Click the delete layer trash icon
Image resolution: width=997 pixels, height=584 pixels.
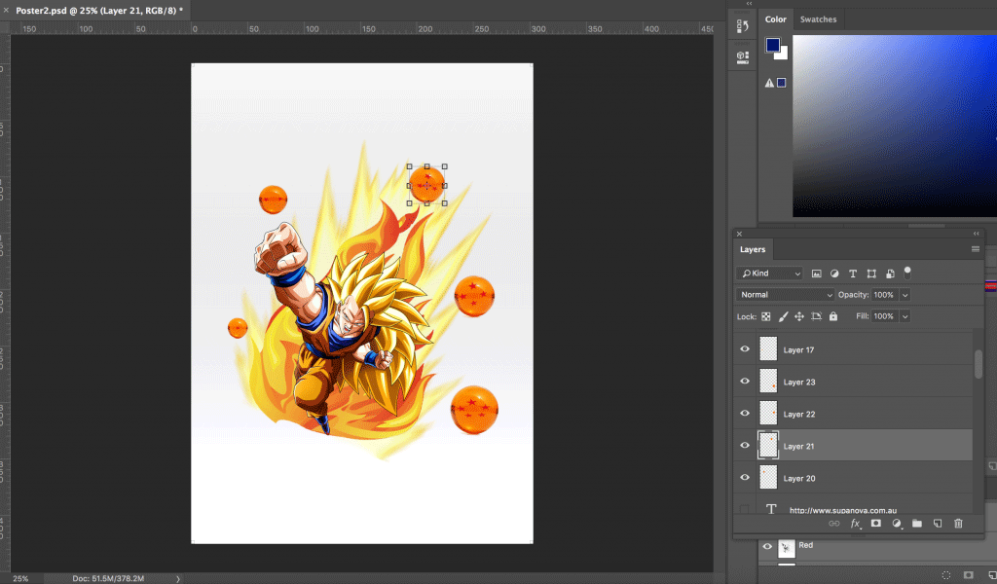click(x=958, y=524)
